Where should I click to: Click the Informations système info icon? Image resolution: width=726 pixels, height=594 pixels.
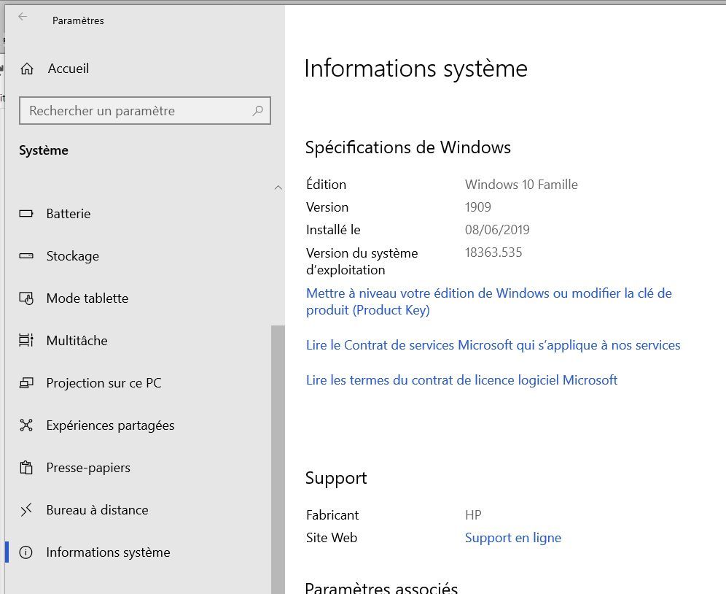tap(26, 552)
